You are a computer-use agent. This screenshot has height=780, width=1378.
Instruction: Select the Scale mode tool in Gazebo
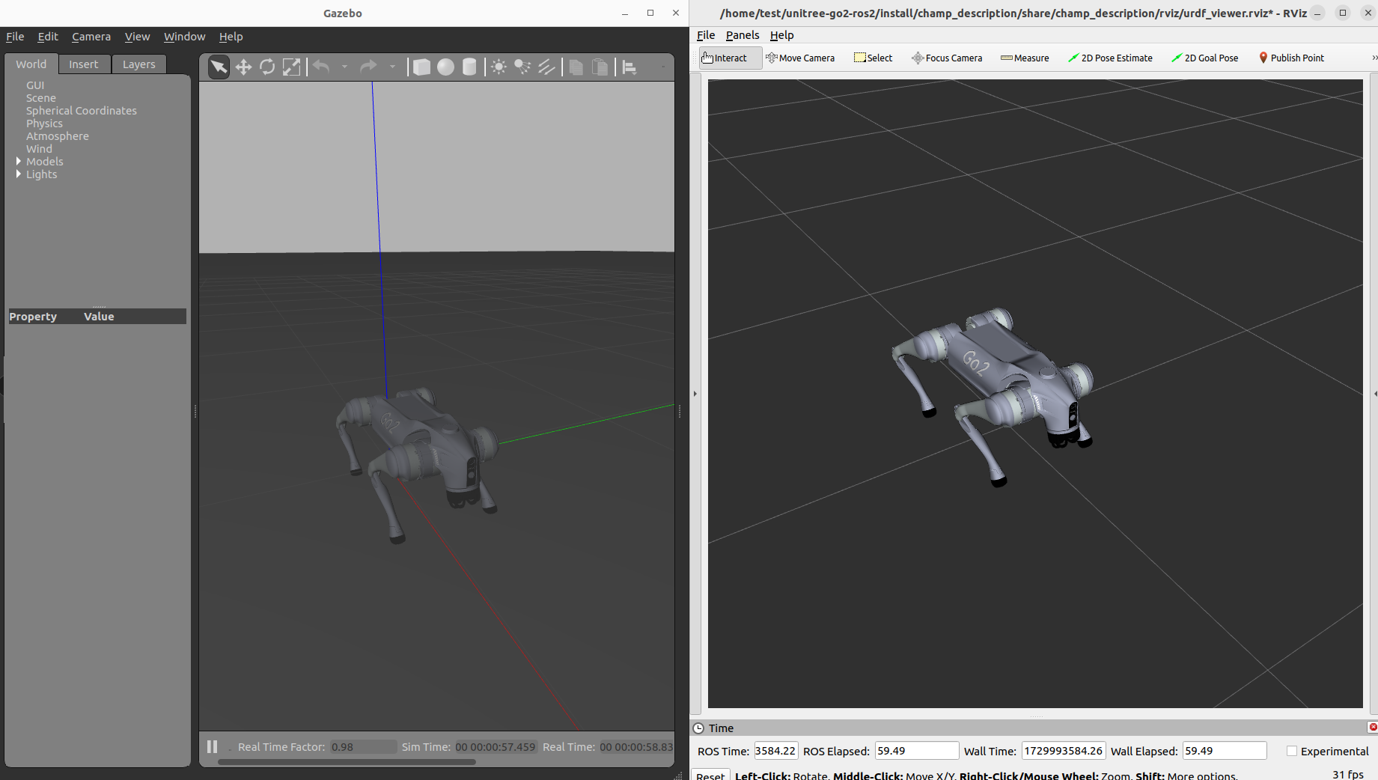tap(291, 67)
